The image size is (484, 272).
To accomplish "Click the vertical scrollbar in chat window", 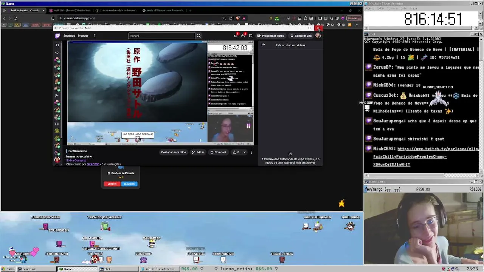I will [x=481, y=105].
